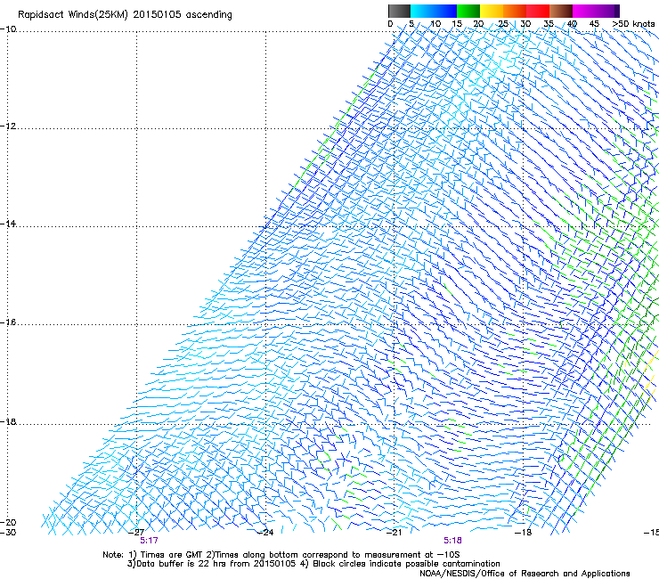This screenshot has height=579, width=659.
Task: Click the red 30-35 knots legend swatch
Action: (538, 11)
